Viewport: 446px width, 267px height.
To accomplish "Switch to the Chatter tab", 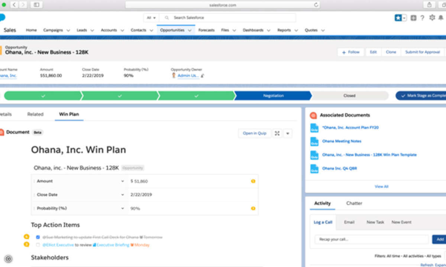I will pos(354,203).
